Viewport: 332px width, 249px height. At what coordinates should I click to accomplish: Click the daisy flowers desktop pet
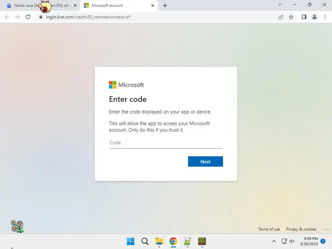click(18, 226)
